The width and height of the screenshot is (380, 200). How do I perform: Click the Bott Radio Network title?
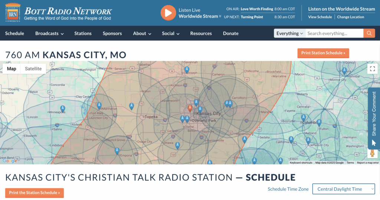(68, 11)
